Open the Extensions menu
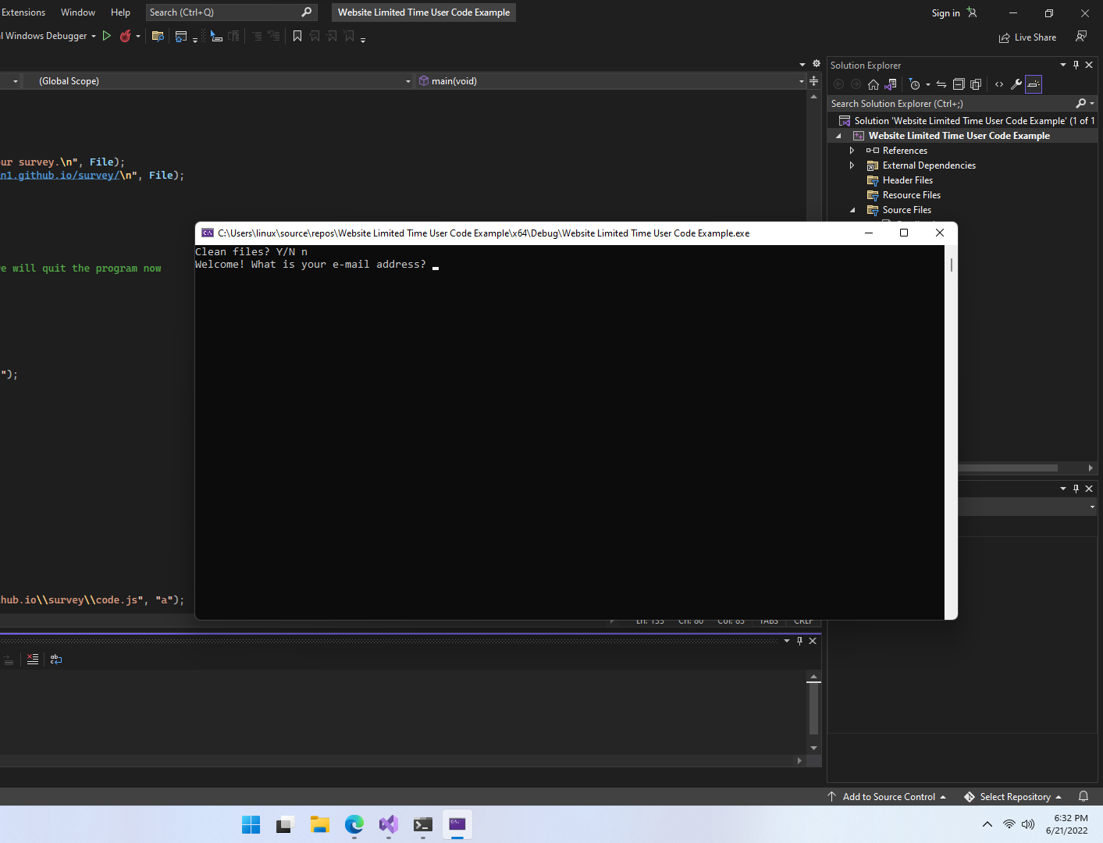Image resolution: width=1103 pixels, height=843 pixels. pyautogui.click(x=23, y=12)
